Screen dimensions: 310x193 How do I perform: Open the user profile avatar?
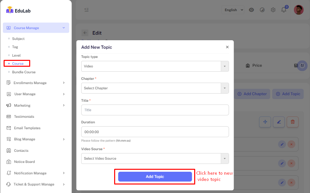pyautogui.click(x=299, y=10)
